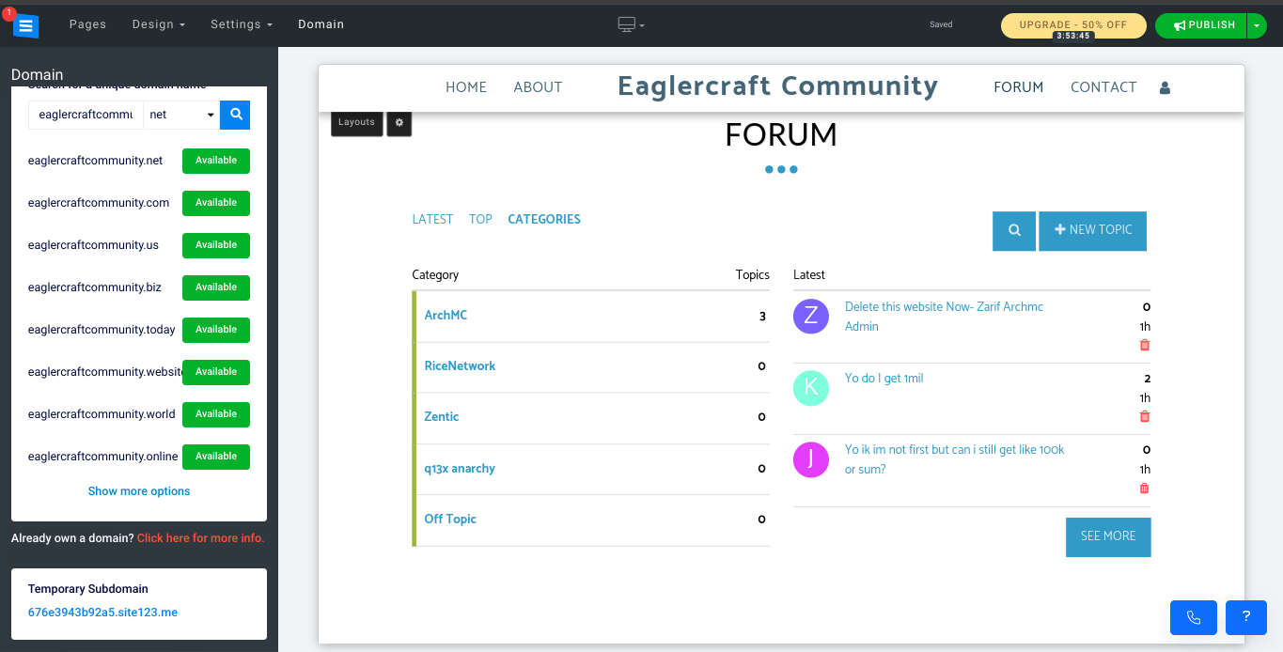This screenshot has height=652, width=1283.
Task: Click Show more options link
Action: (139, 491)
